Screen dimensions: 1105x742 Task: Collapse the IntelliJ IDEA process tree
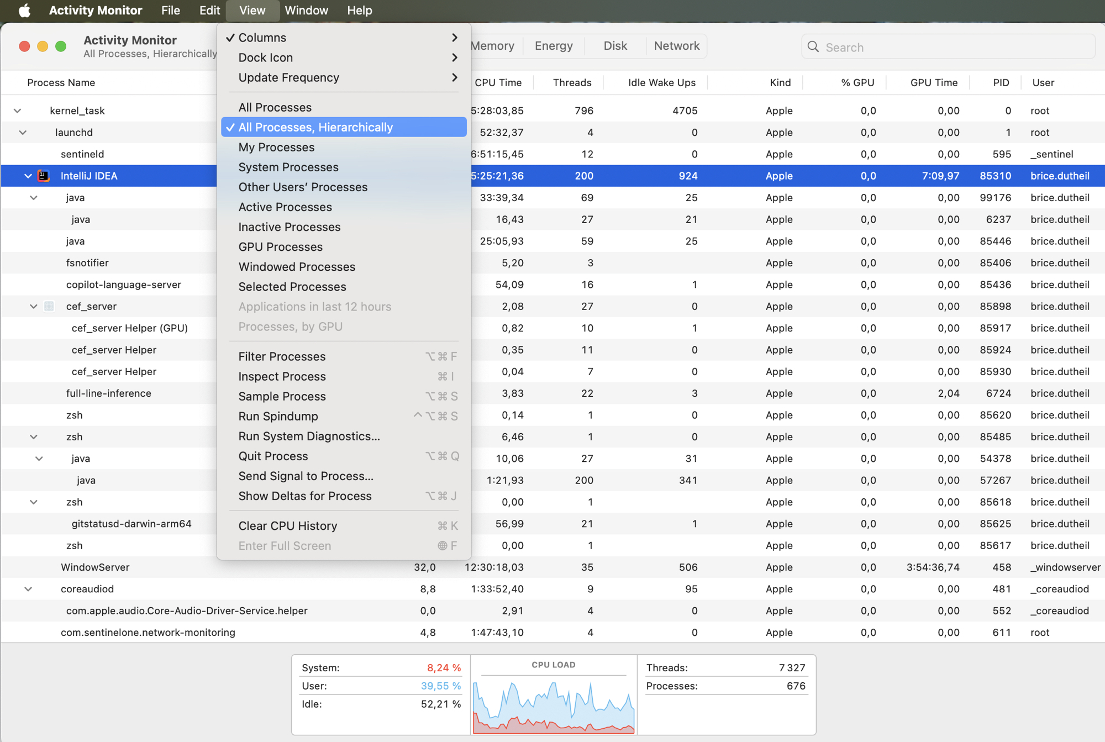coord(28,176)
